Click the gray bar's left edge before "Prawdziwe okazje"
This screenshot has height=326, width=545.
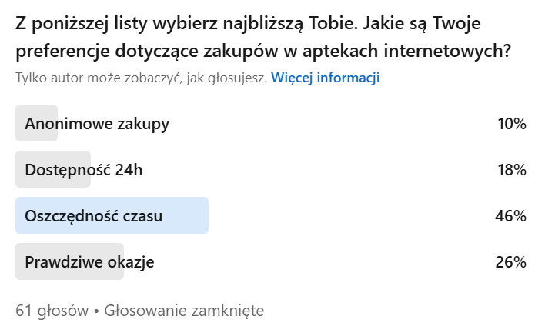tap(19, 262)
